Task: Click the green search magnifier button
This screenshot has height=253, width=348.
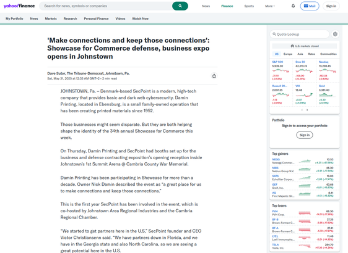Action: 180,6
